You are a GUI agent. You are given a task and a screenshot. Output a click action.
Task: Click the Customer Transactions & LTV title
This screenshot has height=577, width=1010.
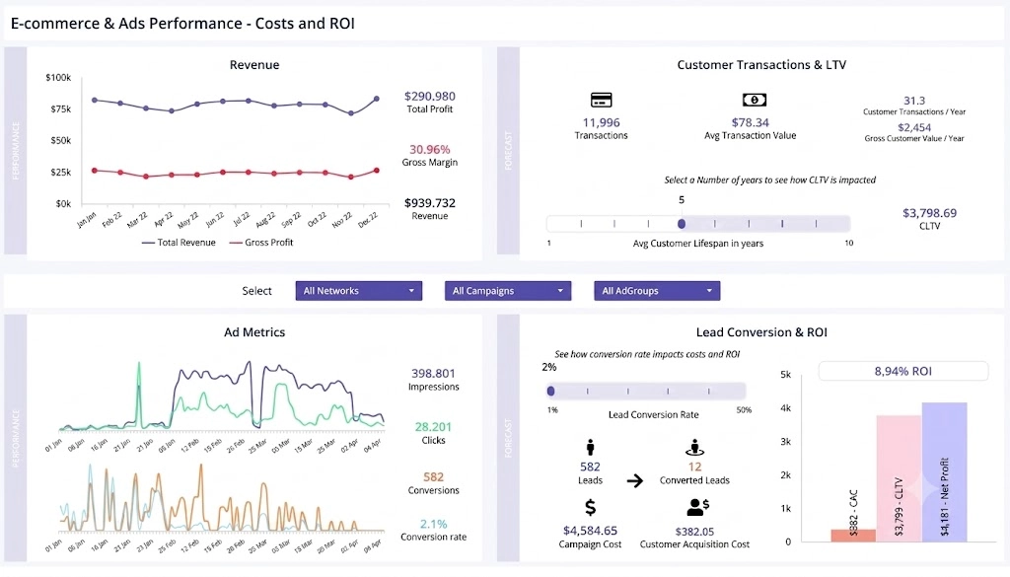point(761,65)
